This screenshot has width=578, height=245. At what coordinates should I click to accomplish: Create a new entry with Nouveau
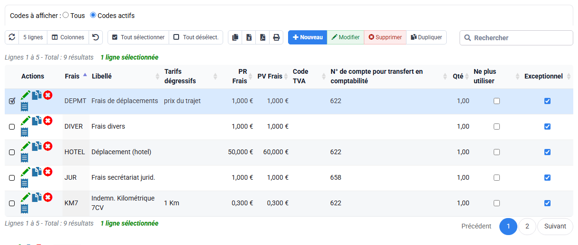307,37
